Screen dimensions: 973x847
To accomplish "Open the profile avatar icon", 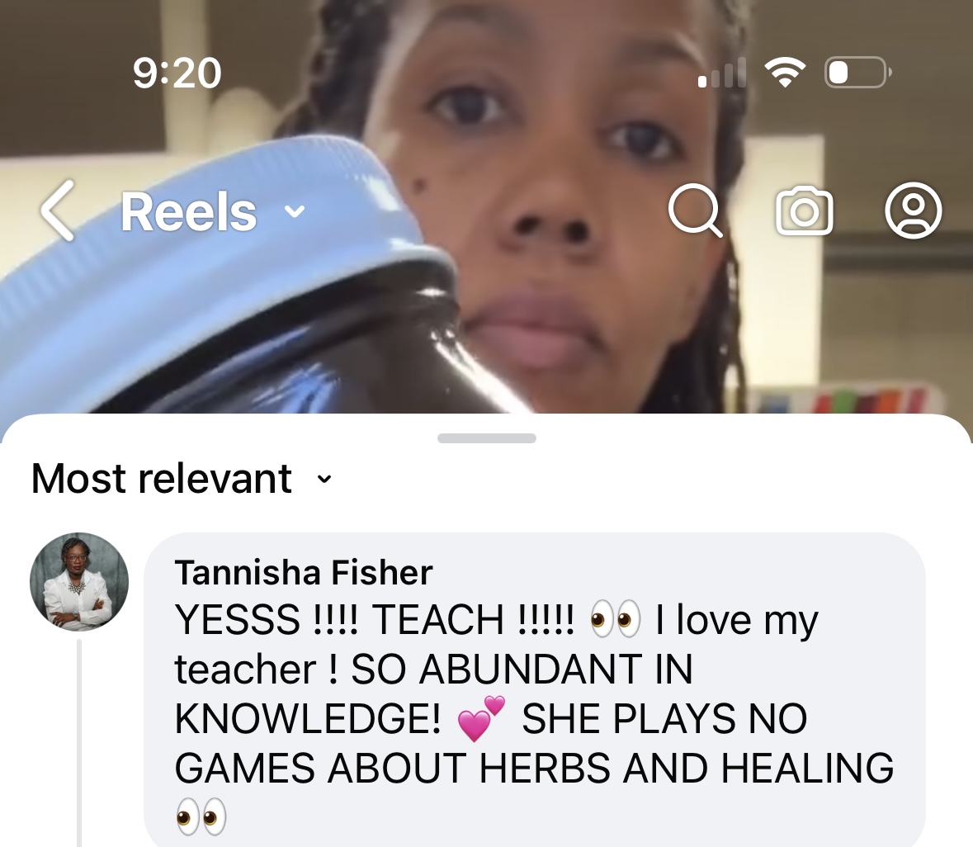I will pos(913,211).
